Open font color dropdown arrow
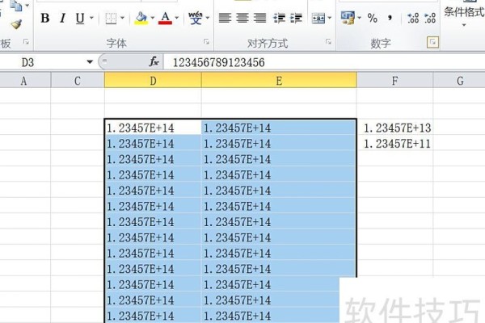485x323 pixels. pyautogui.click(x=176, y=18)
